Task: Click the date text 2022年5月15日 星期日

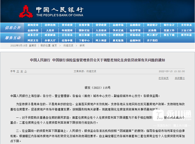Action: coord(23,46)
